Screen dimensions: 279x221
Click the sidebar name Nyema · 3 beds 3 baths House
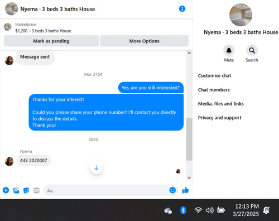click(x=241, y=32)
